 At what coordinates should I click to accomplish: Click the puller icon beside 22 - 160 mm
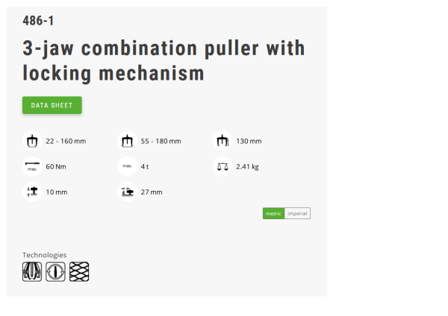tap(32, 141)
